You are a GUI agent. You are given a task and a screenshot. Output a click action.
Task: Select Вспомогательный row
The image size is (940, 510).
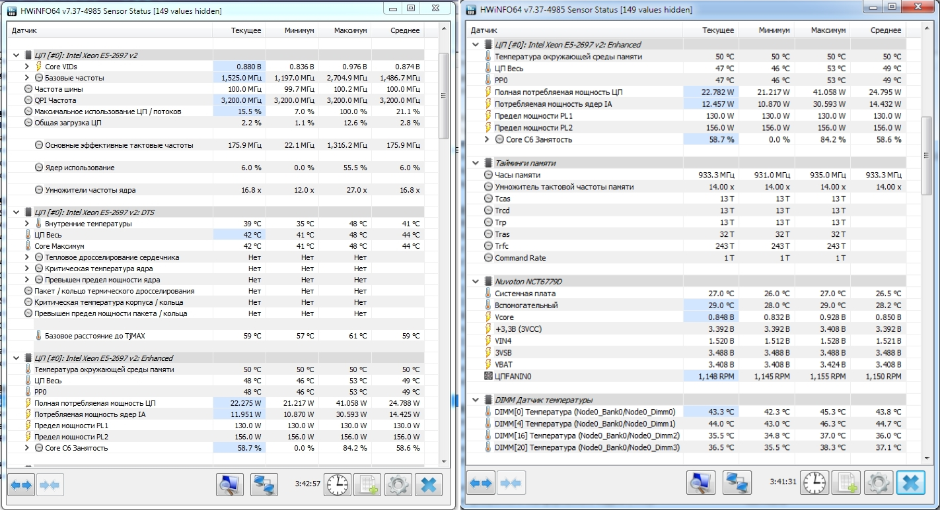click(x=687, y=305)
